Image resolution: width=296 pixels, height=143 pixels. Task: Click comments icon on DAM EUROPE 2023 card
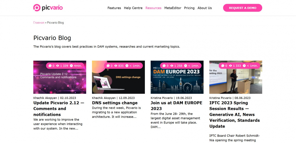tap(164, 66)
